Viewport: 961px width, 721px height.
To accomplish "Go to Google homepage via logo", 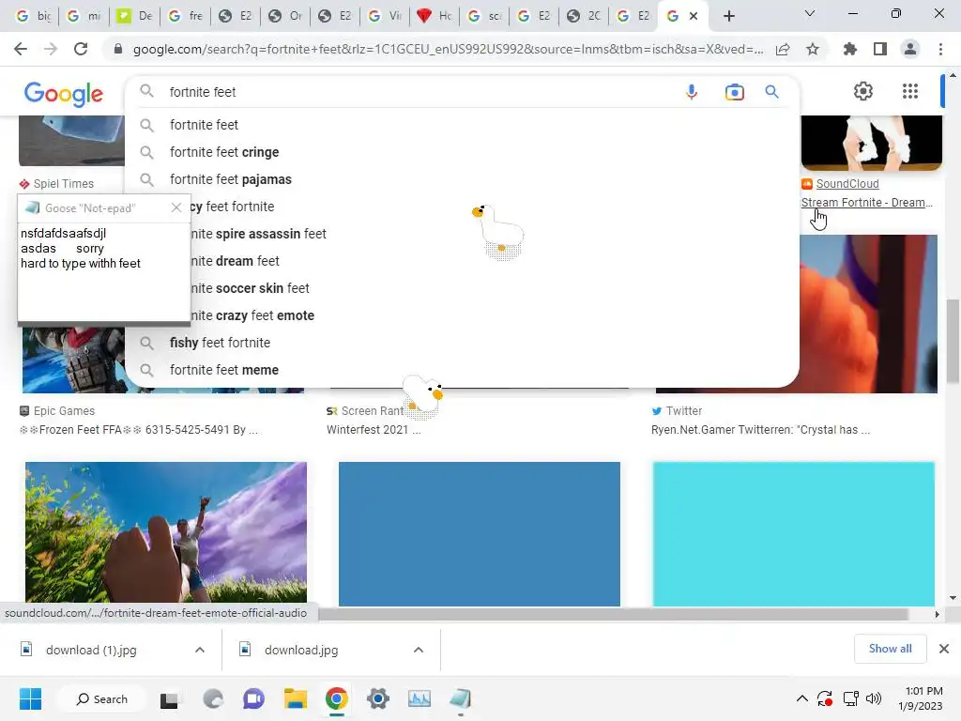I will pos(64,94).
